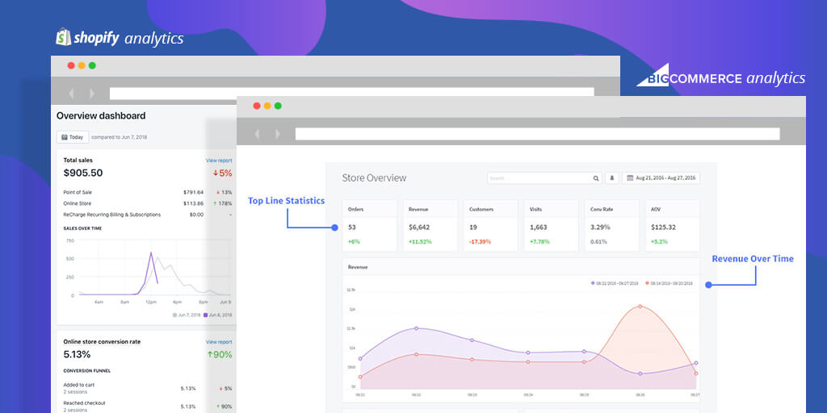
Task: Select the Point of Sale row
Action: coord(148,192)
